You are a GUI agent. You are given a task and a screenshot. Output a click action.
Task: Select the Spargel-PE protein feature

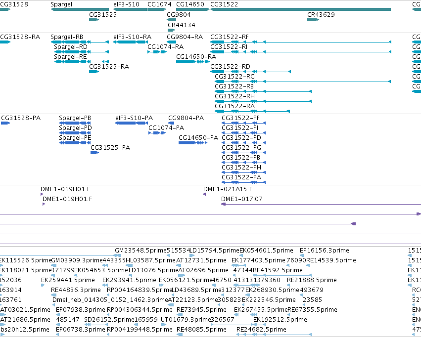pos(75,143)
